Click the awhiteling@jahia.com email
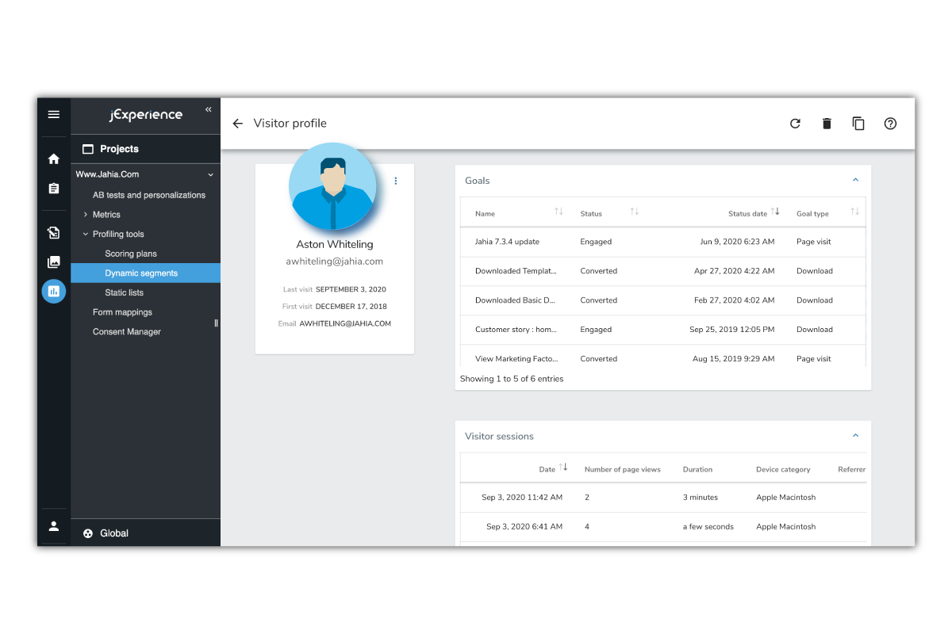Screen dimensions: 952x634 [335, 262]
